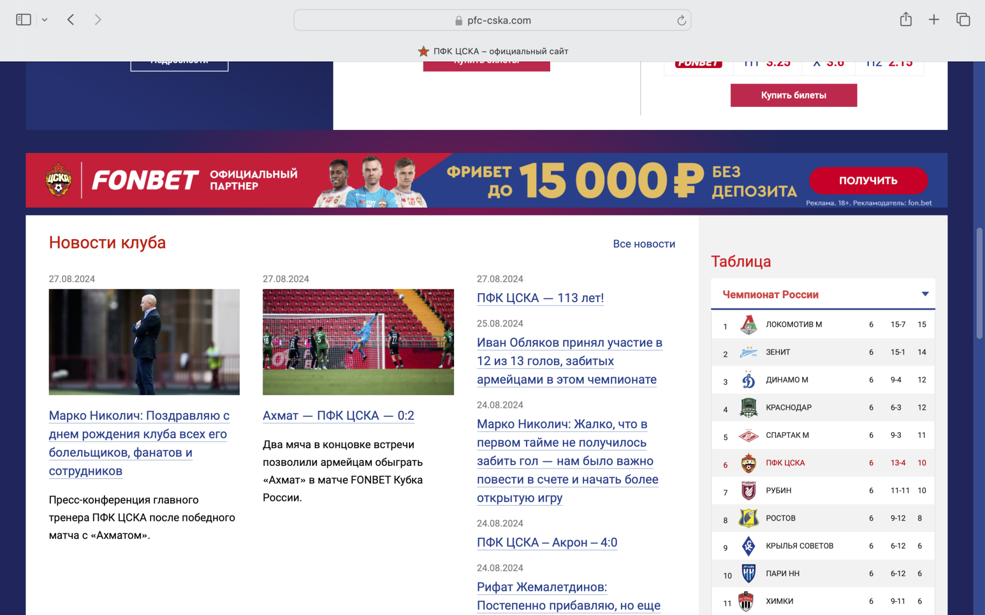Image resolution: width=985 pixels, height=615 pixels.
Task: Show tab overview icon
Action: coord(963,20)
